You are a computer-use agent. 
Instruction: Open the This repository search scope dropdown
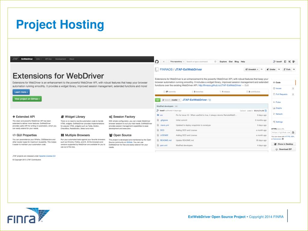tap(177, 62)
